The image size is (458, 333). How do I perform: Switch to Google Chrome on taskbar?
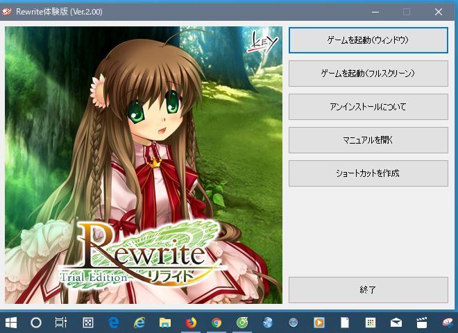click(x=217, y=323)
